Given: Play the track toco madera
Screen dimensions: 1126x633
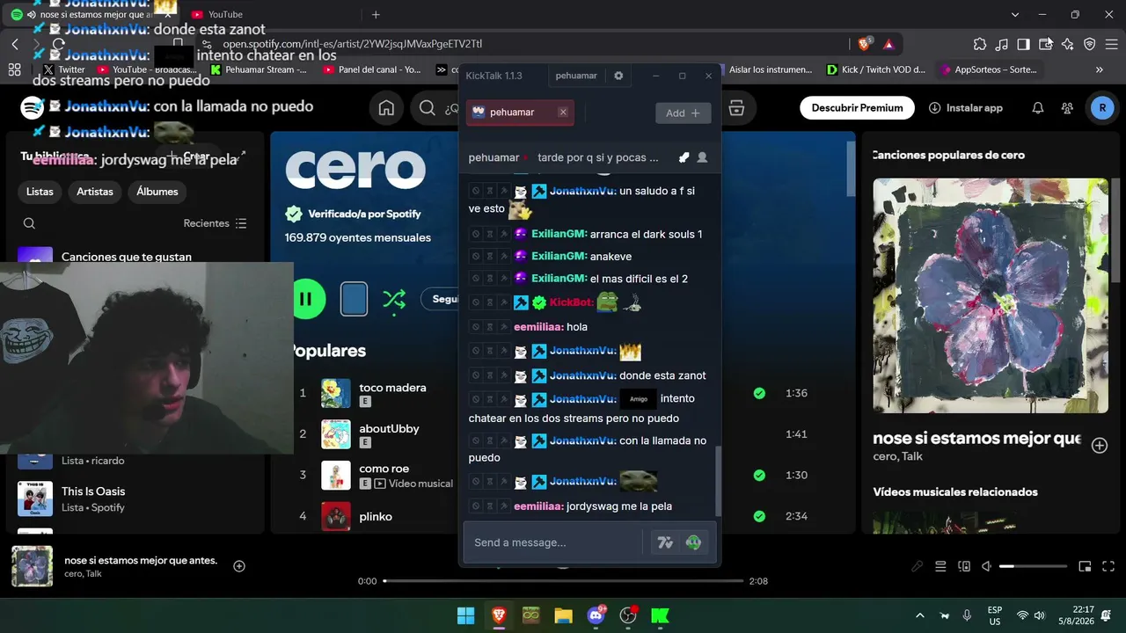Looking at the screenshot, I should tap(392, 388).
